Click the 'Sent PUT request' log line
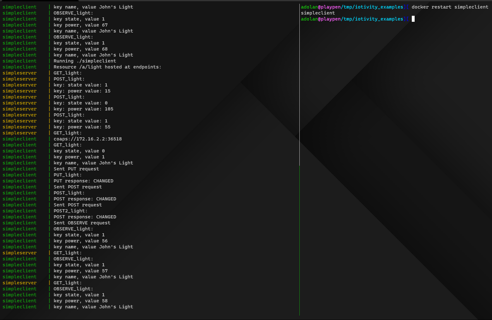 coord(76,169)
